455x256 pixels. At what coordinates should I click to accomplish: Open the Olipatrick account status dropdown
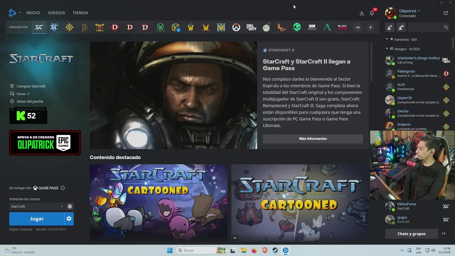(409, 11)
